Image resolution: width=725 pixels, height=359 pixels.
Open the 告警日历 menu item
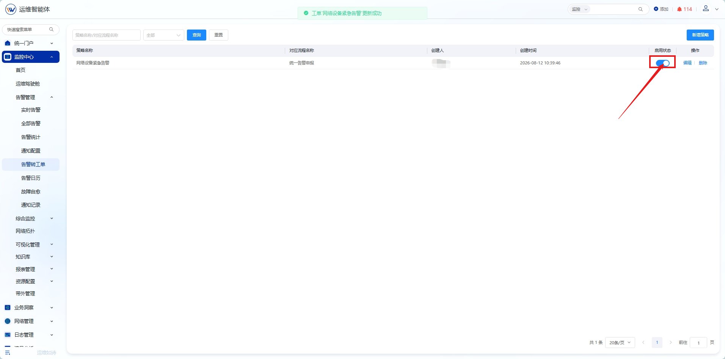[x=31, y=178]
